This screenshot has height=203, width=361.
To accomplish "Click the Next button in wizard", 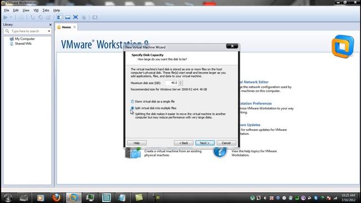I will click(205, 143).
